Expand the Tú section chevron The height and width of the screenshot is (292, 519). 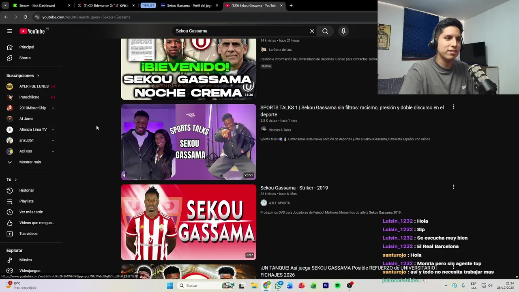point(16,180)
